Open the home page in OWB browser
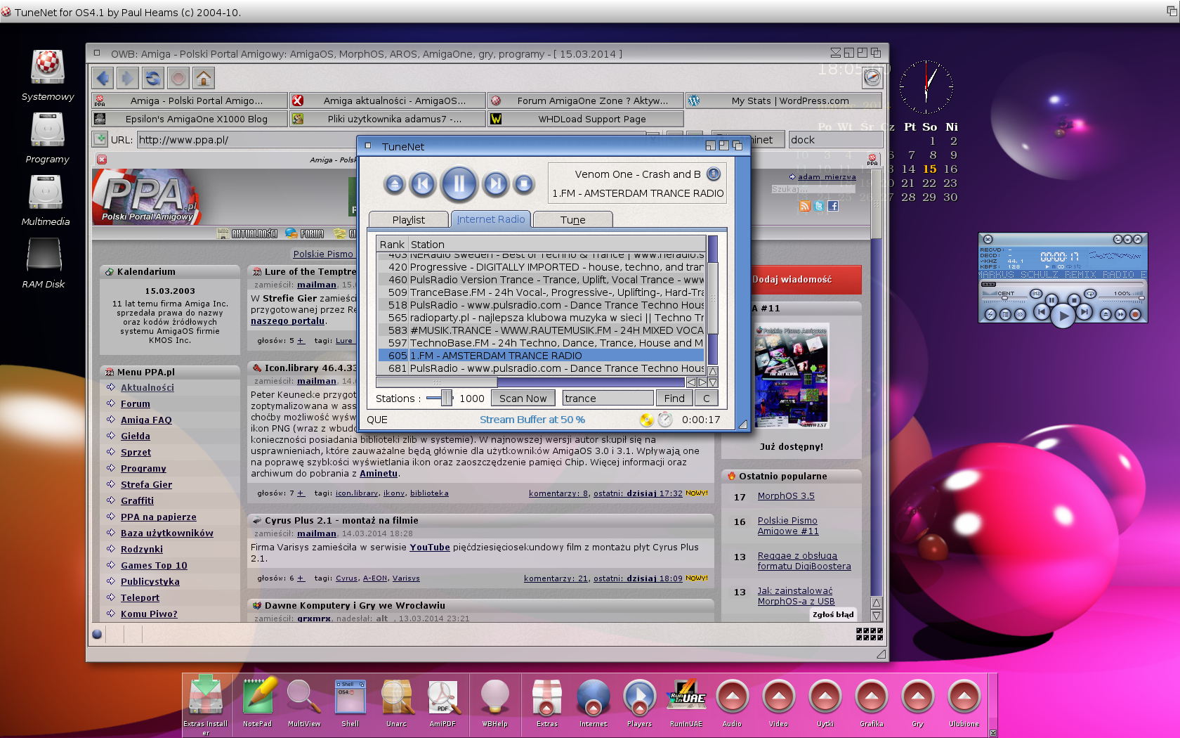This screenshot has width=1180, height=738. tap(204, 78)
